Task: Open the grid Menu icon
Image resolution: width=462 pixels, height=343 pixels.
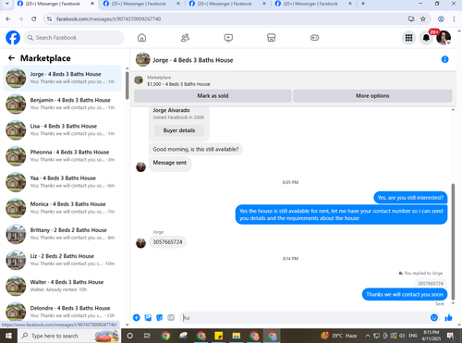Action: click(x=408, y=38)
